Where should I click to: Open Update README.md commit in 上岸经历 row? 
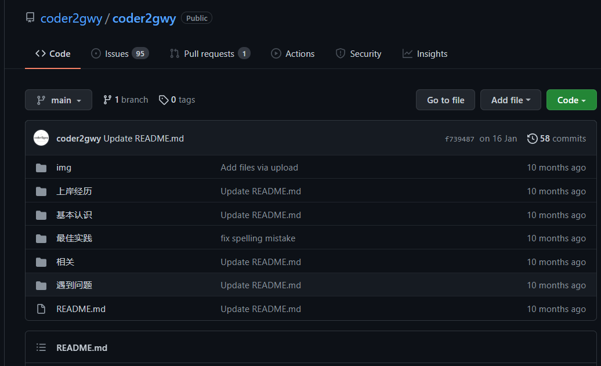point(260,191)
